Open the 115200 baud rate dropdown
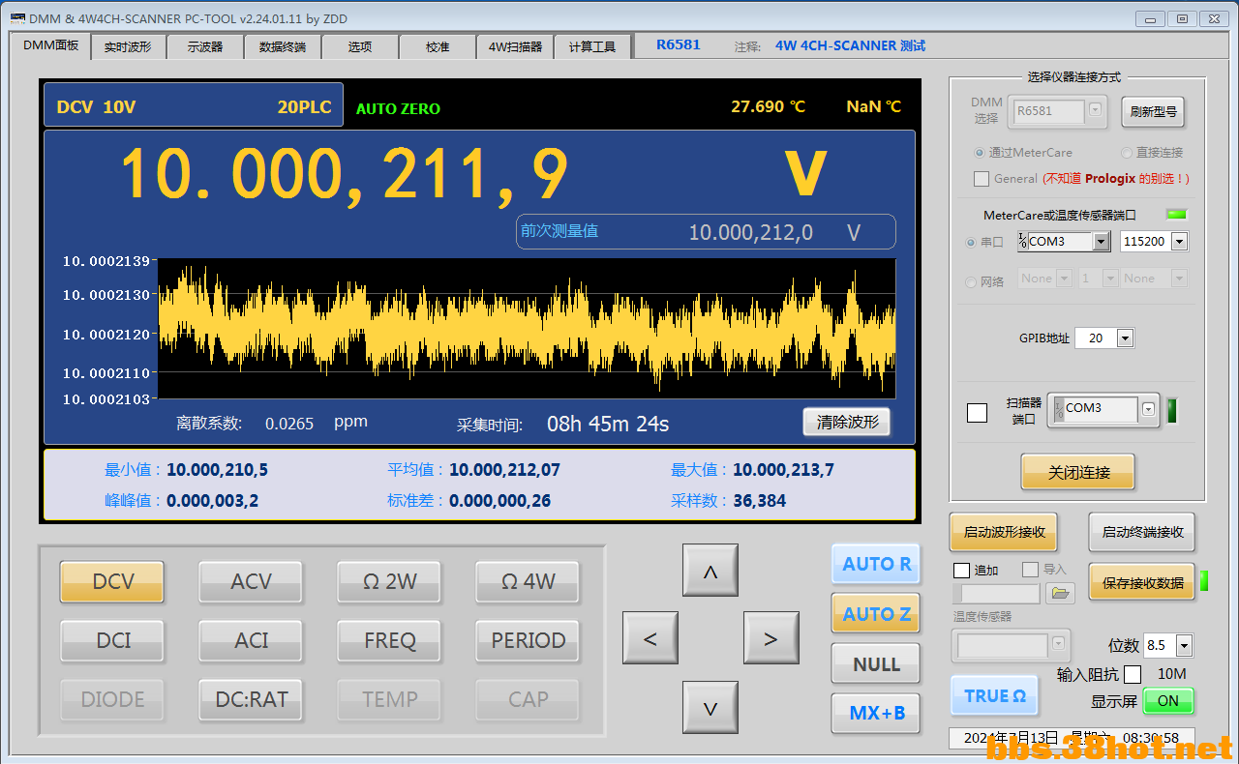The height and width of the screenshot is (764, 1239). [x=1178, y=241]
